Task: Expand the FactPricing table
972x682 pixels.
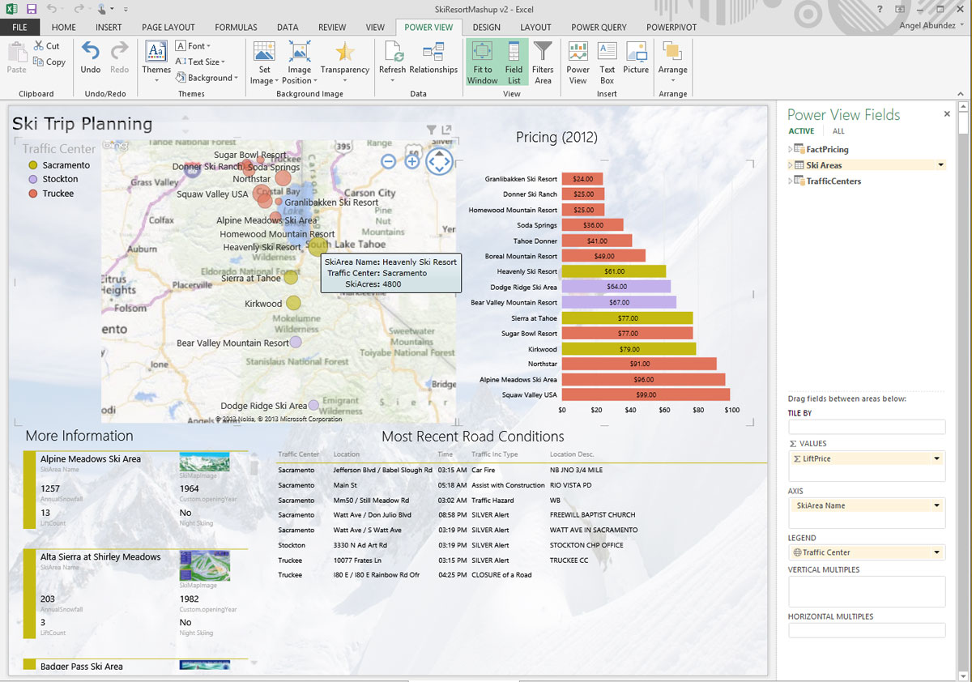Action: [791, 149]
